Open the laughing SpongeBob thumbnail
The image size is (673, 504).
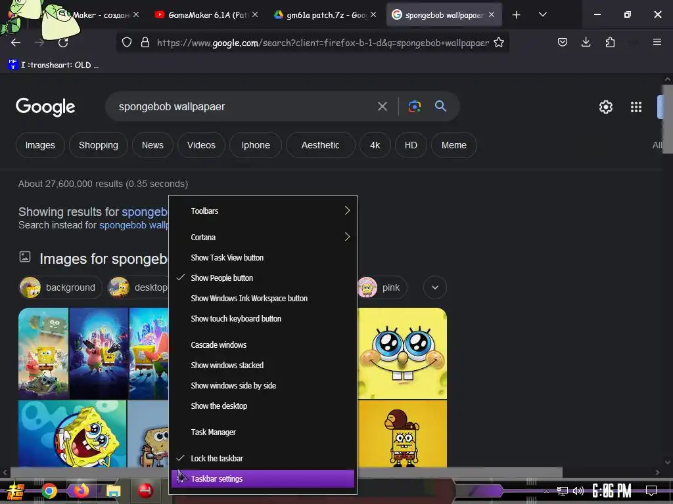72,434
